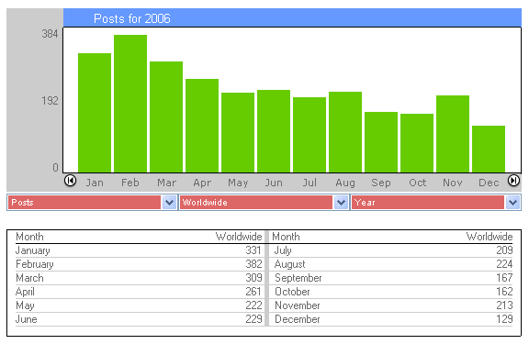Go to the next year with the right arrow icon
The width and height of the screenshot is (529, 344).
(513, 181)
